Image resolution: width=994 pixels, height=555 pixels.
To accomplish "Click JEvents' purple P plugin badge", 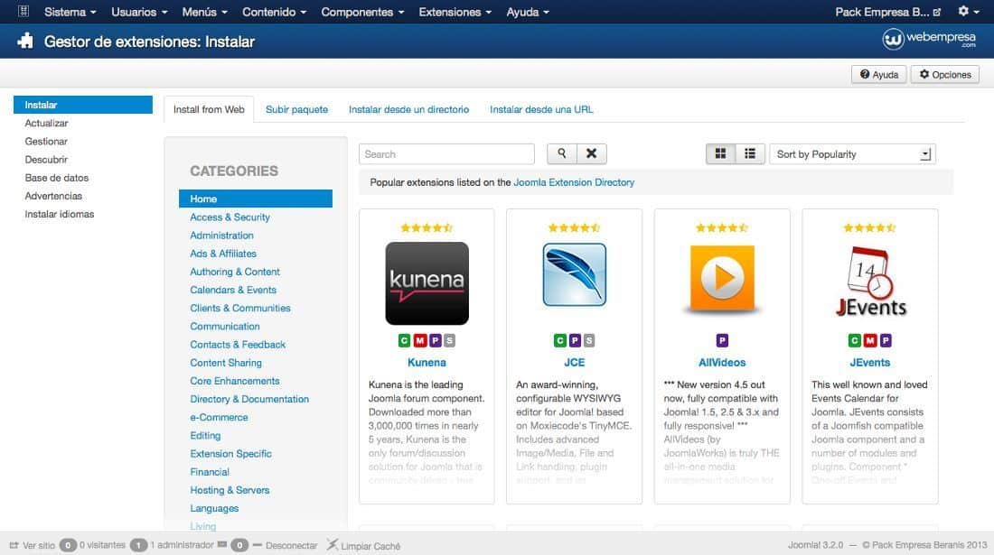I will pyautogui.click(x=886, y=340).
